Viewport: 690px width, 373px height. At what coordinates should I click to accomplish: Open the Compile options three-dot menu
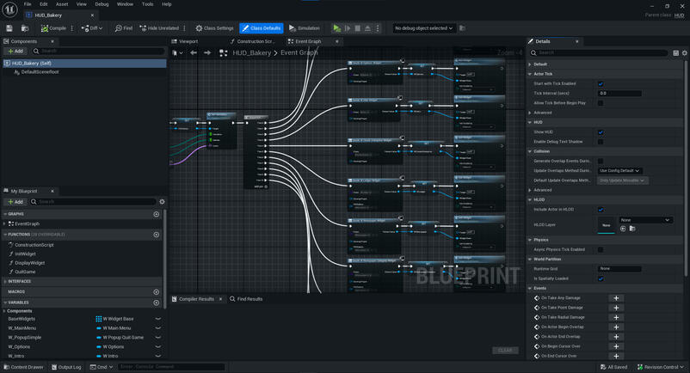coord(72,28)
